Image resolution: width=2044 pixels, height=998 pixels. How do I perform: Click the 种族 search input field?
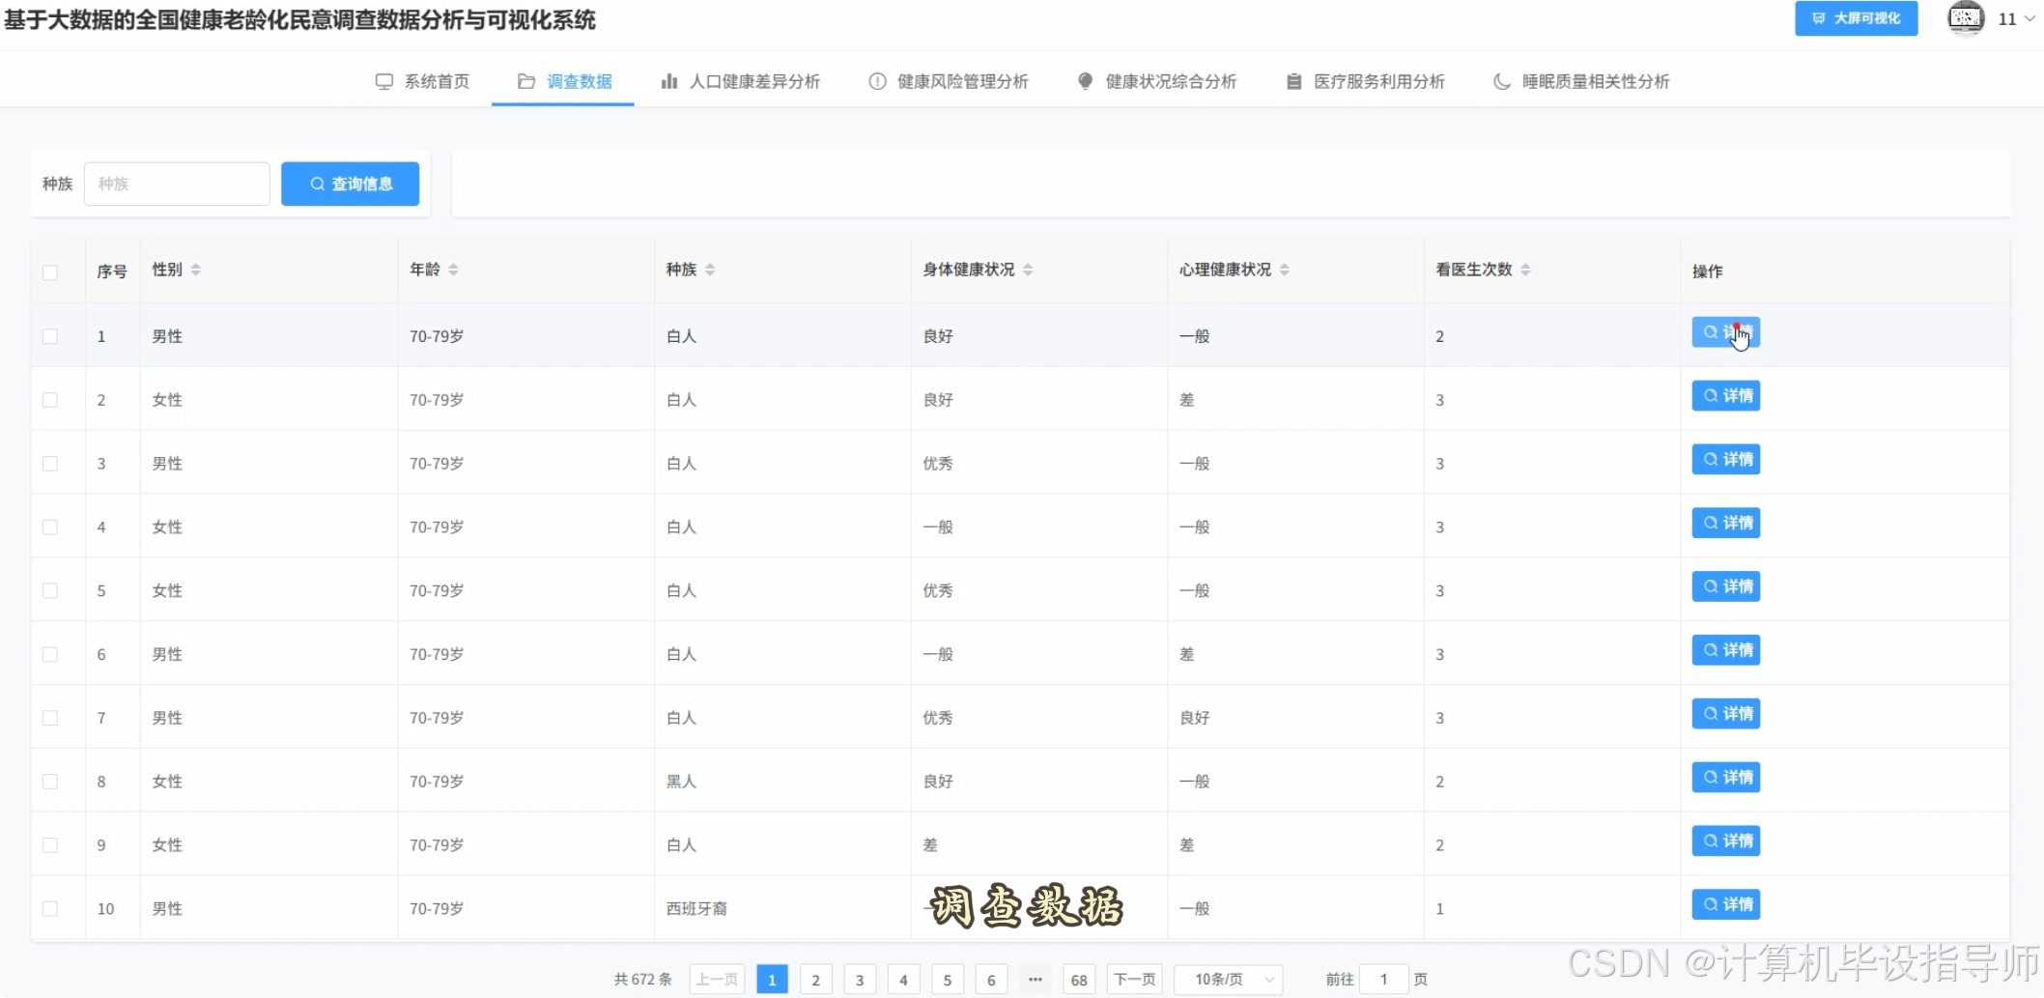click(177, 184)
